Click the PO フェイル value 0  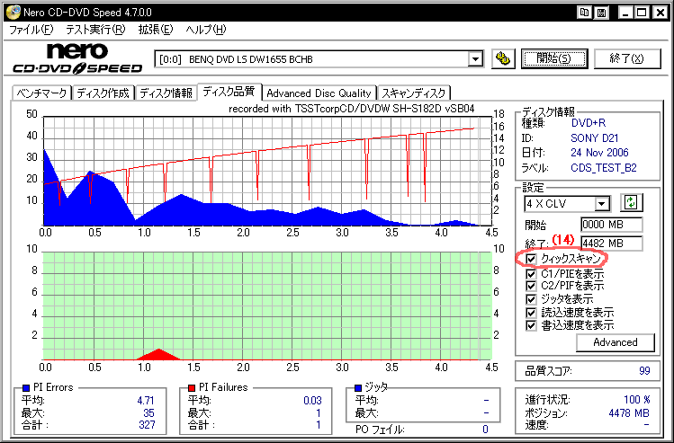(485, 429)
